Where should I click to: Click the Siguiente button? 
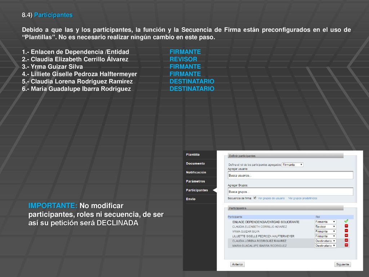point(343,264)
